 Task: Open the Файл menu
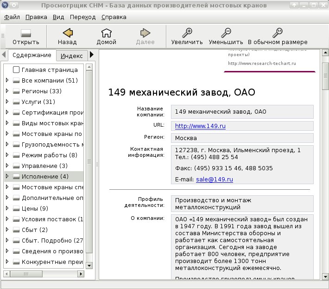(12, 17)
